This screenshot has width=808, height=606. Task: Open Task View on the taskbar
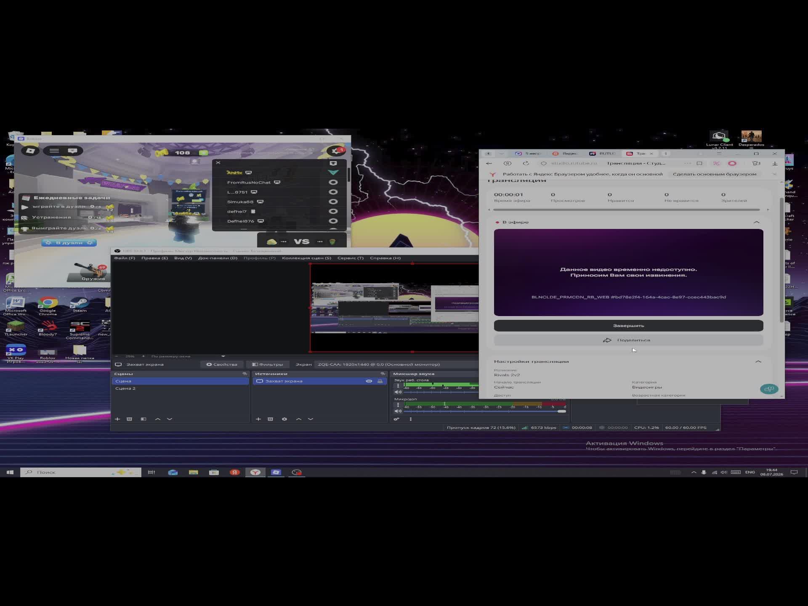tap(151, 472)
